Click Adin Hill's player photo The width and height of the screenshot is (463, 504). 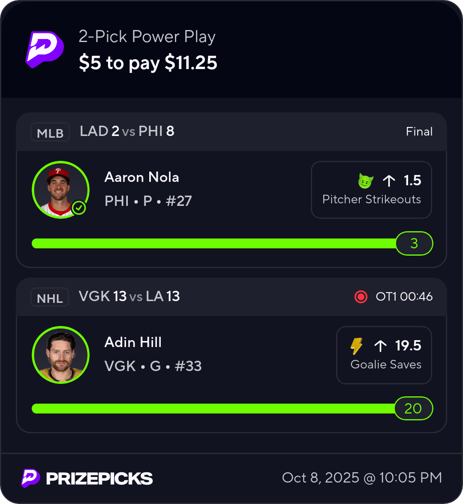click(60, 355)
